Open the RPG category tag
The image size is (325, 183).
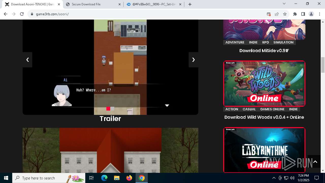[266, 42]
